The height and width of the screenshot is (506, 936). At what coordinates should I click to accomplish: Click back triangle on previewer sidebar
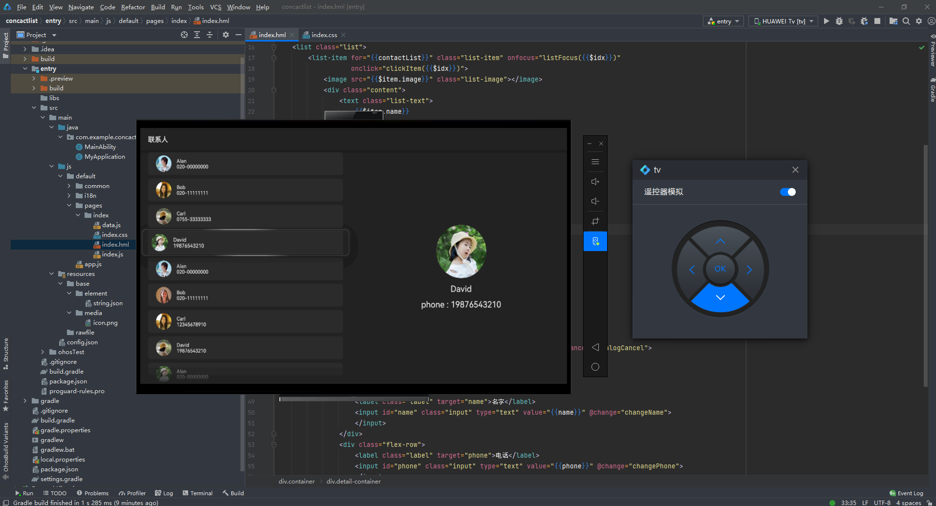point(595,347)
